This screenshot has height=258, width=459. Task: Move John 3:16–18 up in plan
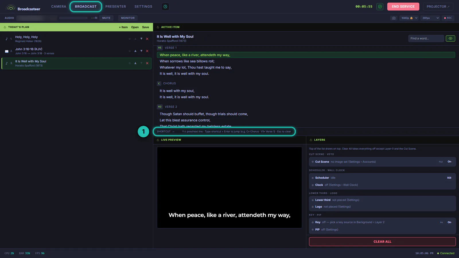click(135, 51)
